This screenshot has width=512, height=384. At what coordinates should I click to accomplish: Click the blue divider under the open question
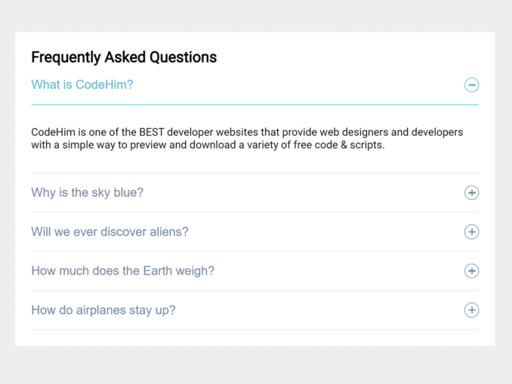[254, 104]
